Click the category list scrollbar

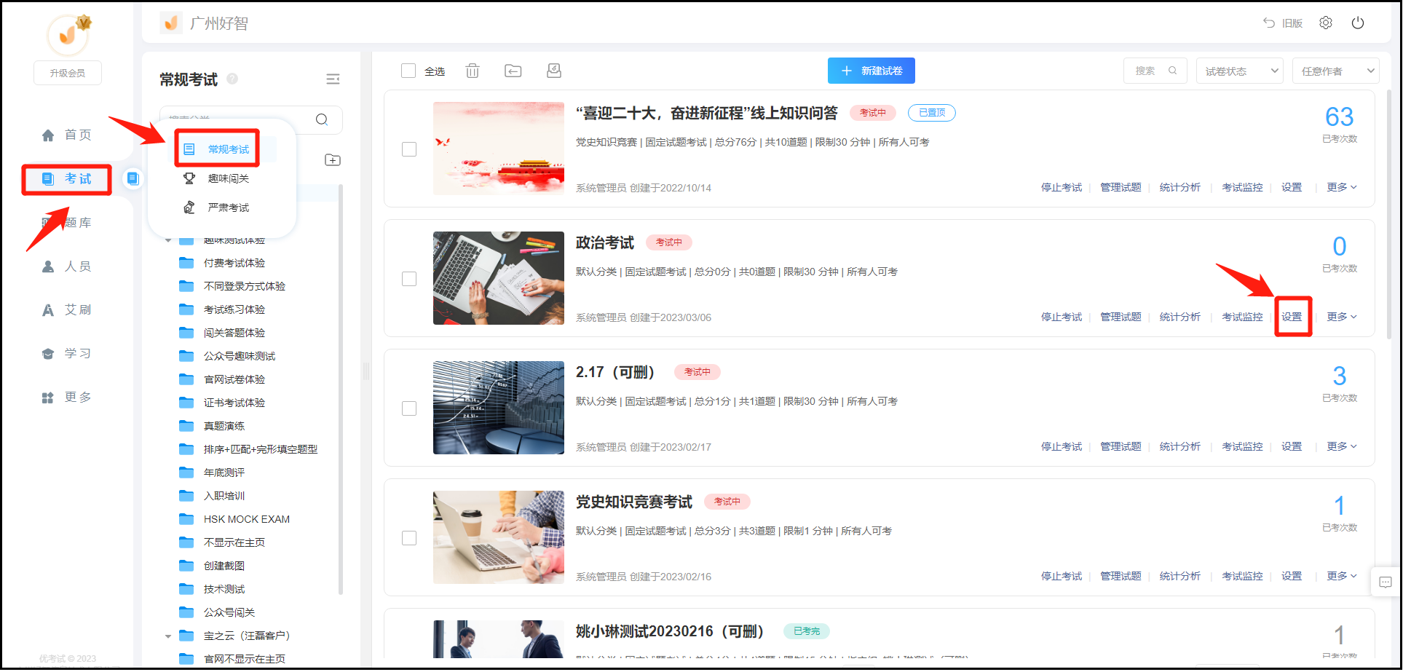tap(340, 390)
